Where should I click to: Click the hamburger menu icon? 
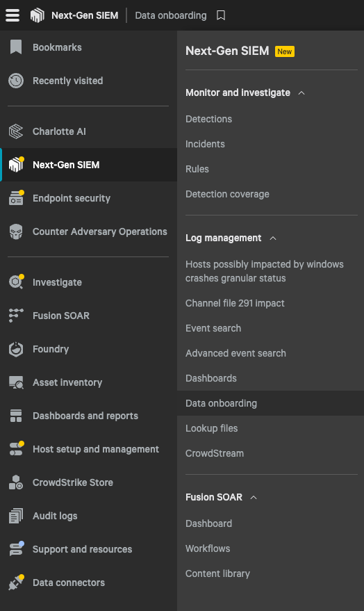(x=13, y=15)
